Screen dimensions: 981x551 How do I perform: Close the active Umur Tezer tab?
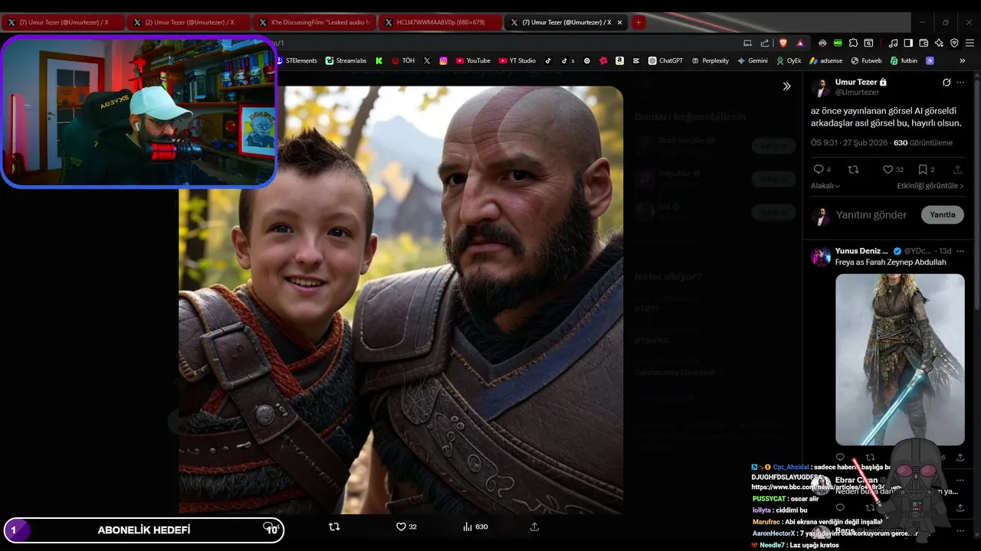coord(620,22)
